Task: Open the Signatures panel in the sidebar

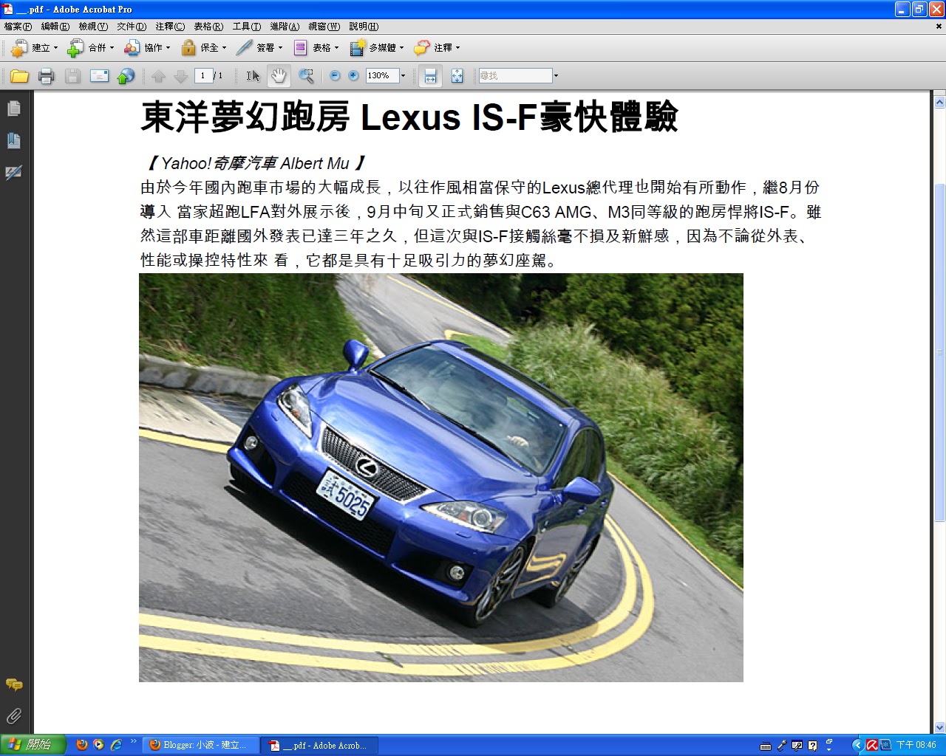Action: point(14,173)
